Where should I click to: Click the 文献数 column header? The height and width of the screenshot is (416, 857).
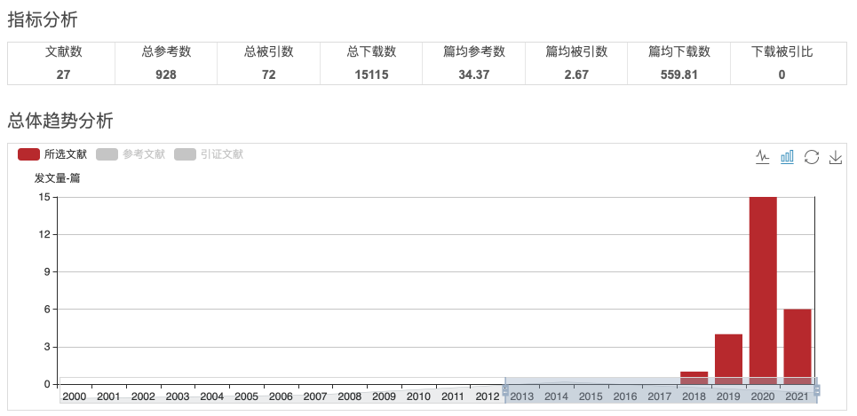[63, 52]
